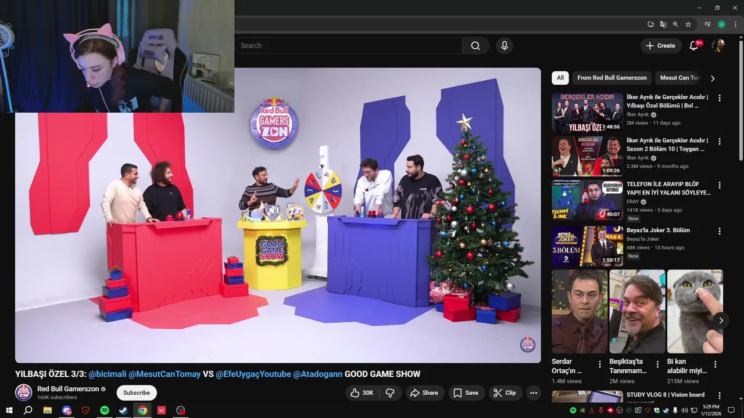Open the YILBAŞI ÖZEL 1:48:55 video thumbnail
The image size is (744, 418).
pyautogui.click(x=587, y=113)
